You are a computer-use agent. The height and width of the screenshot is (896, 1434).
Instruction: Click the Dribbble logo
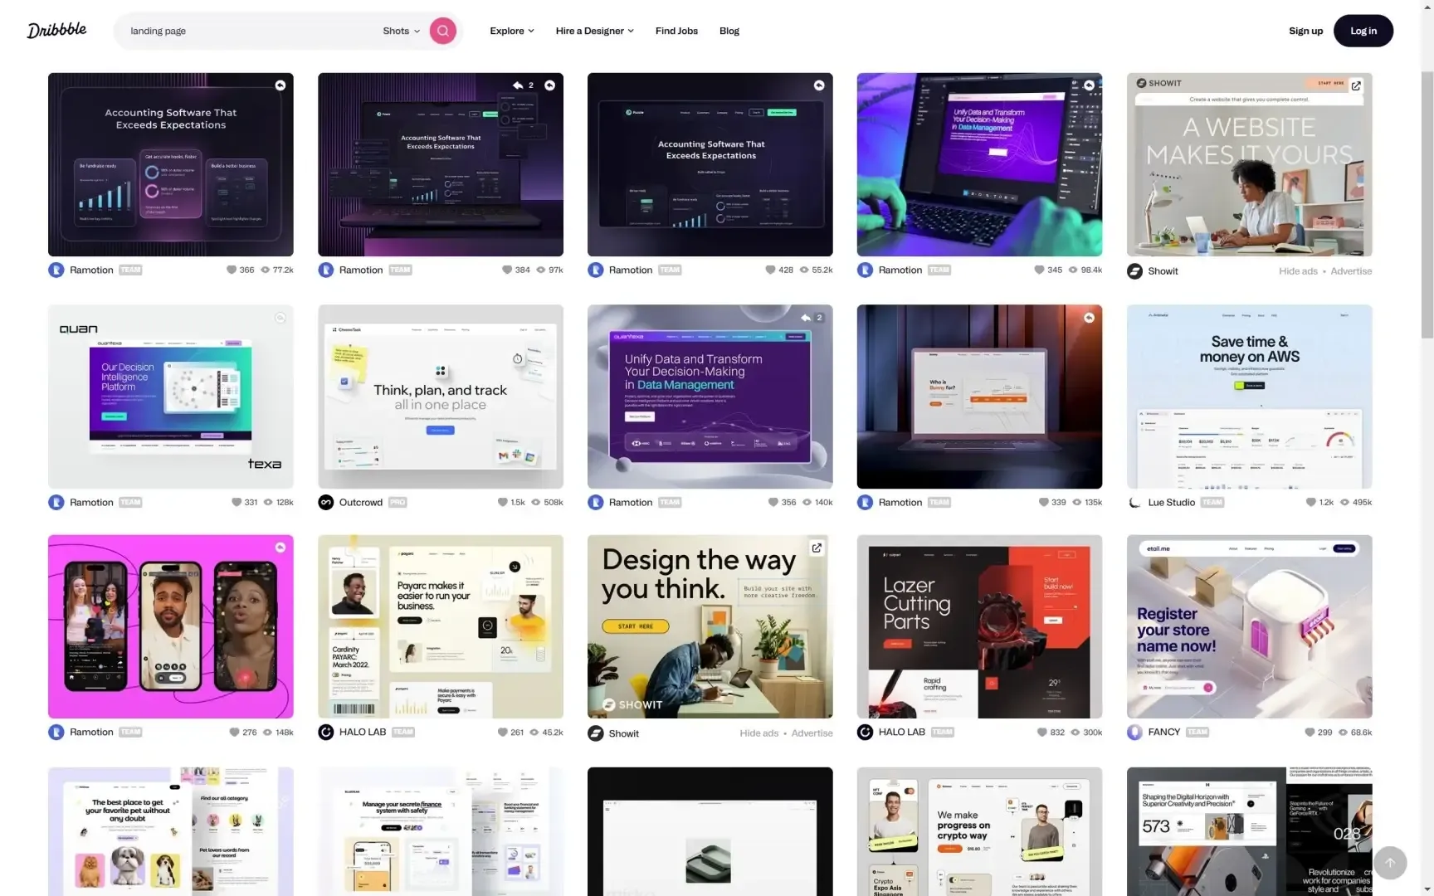click(56, 31)
